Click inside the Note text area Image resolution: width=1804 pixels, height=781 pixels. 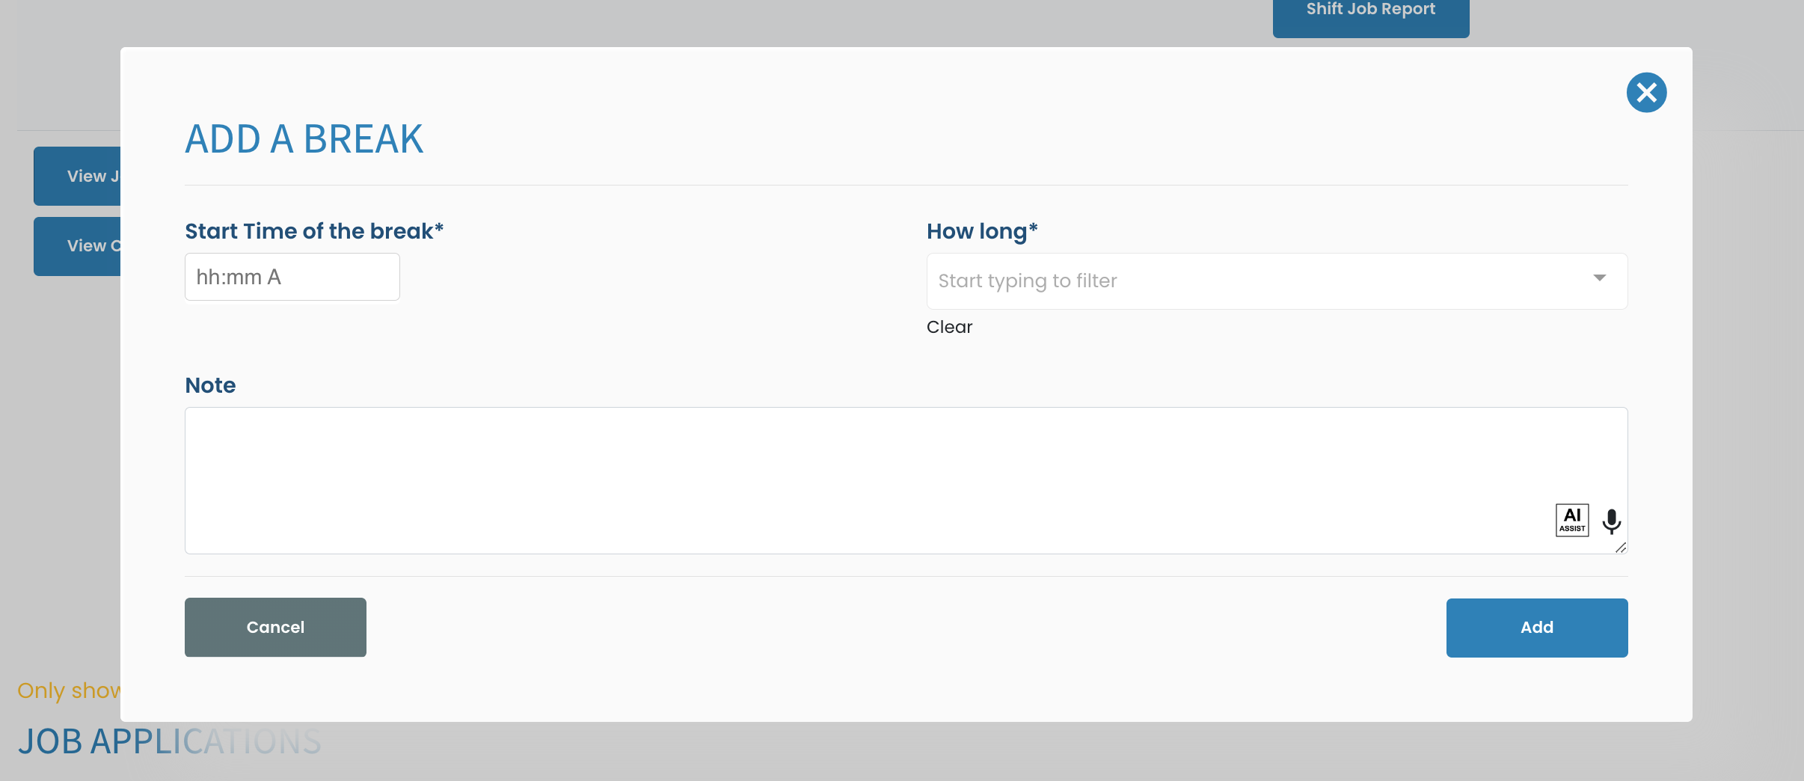point(906,480)
